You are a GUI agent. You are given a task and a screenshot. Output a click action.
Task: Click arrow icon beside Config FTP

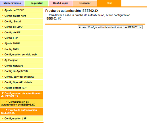(3, 38)
